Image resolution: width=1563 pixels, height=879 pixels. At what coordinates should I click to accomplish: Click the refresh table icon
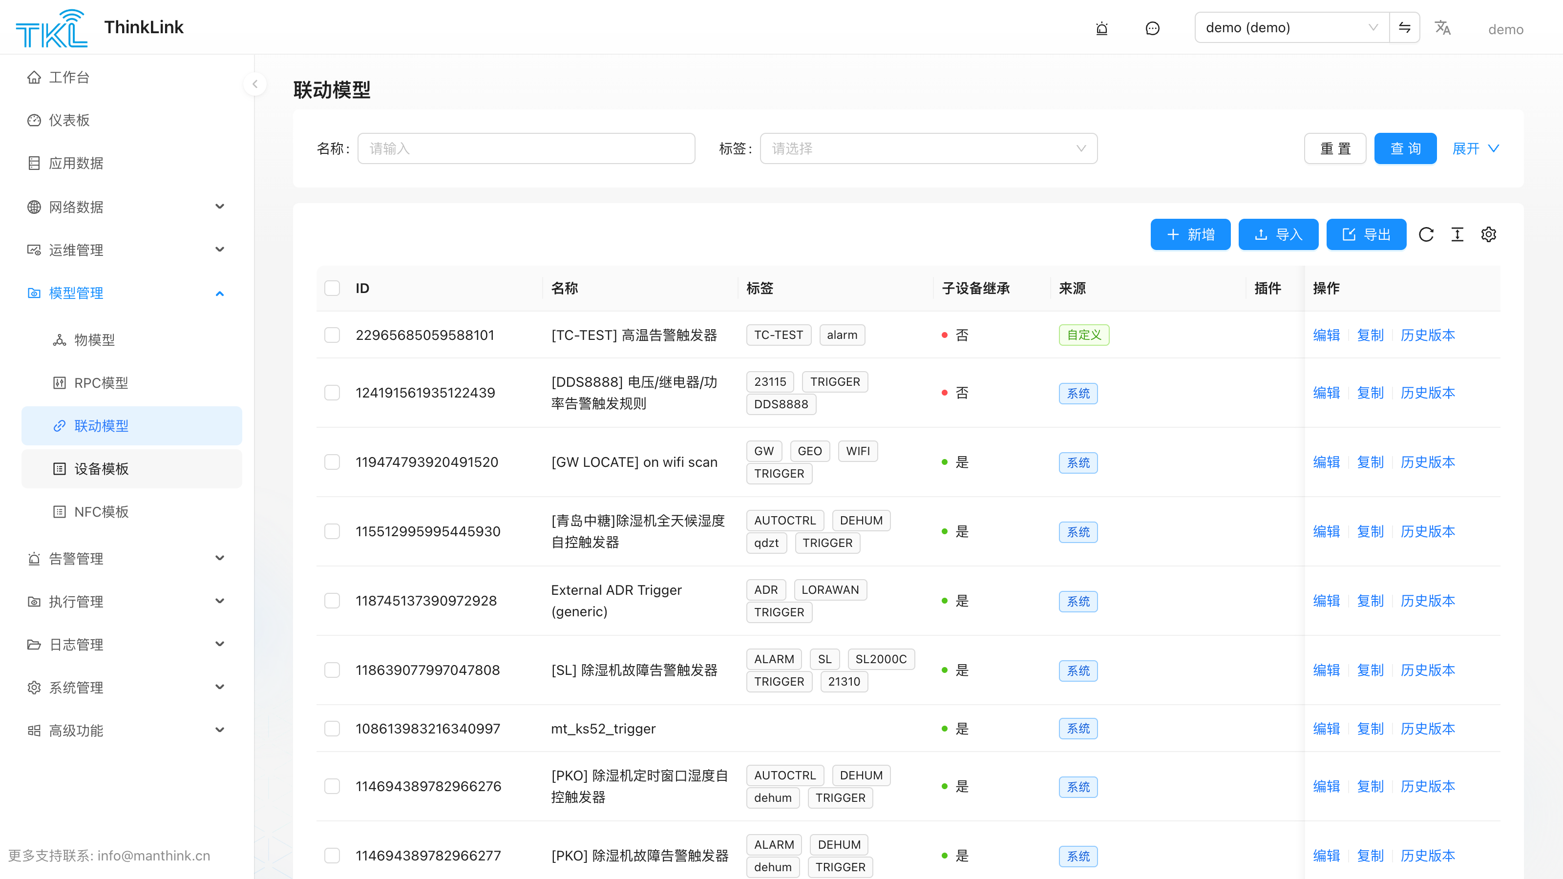click(1426, 234)
